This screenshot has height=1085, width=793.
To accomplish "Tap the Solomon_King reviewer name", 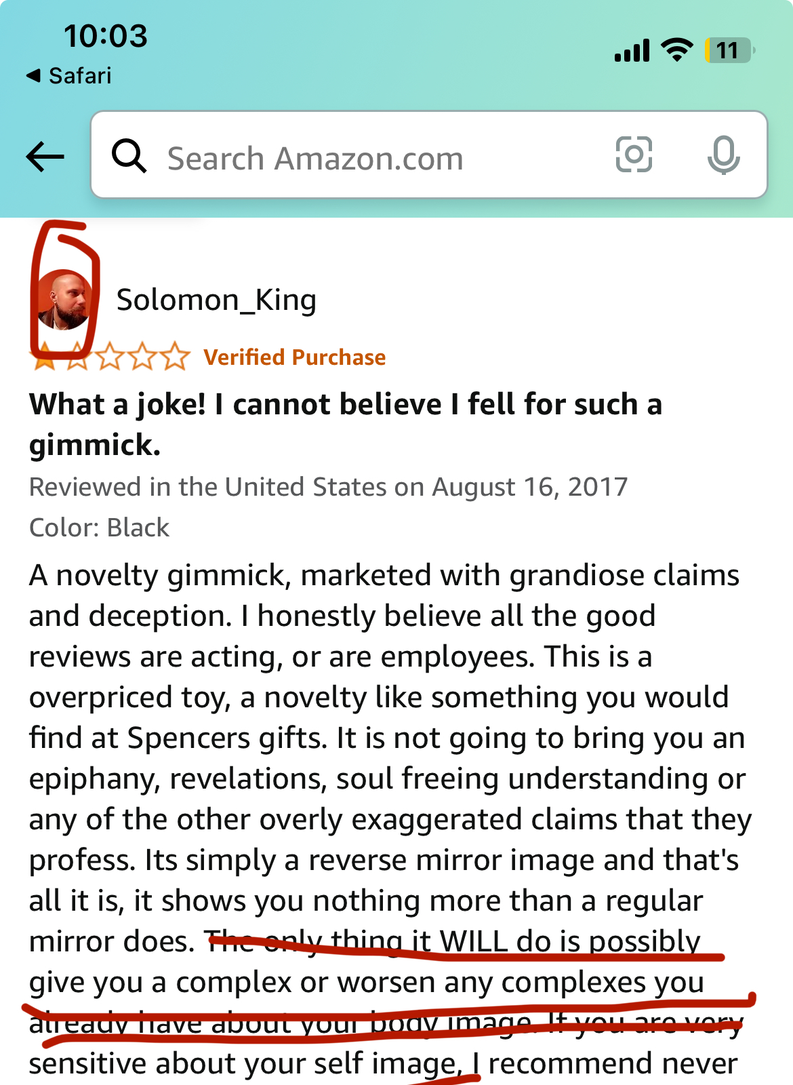I will click(x=216, y=300).
